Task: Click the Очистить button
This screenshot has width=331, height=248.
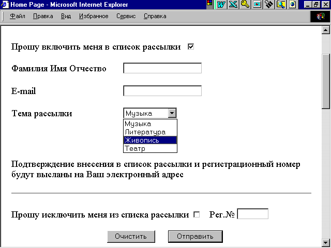Action: point(131,237)
